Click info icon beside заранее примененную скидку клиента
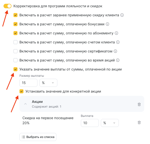 (x=122, y=15)
